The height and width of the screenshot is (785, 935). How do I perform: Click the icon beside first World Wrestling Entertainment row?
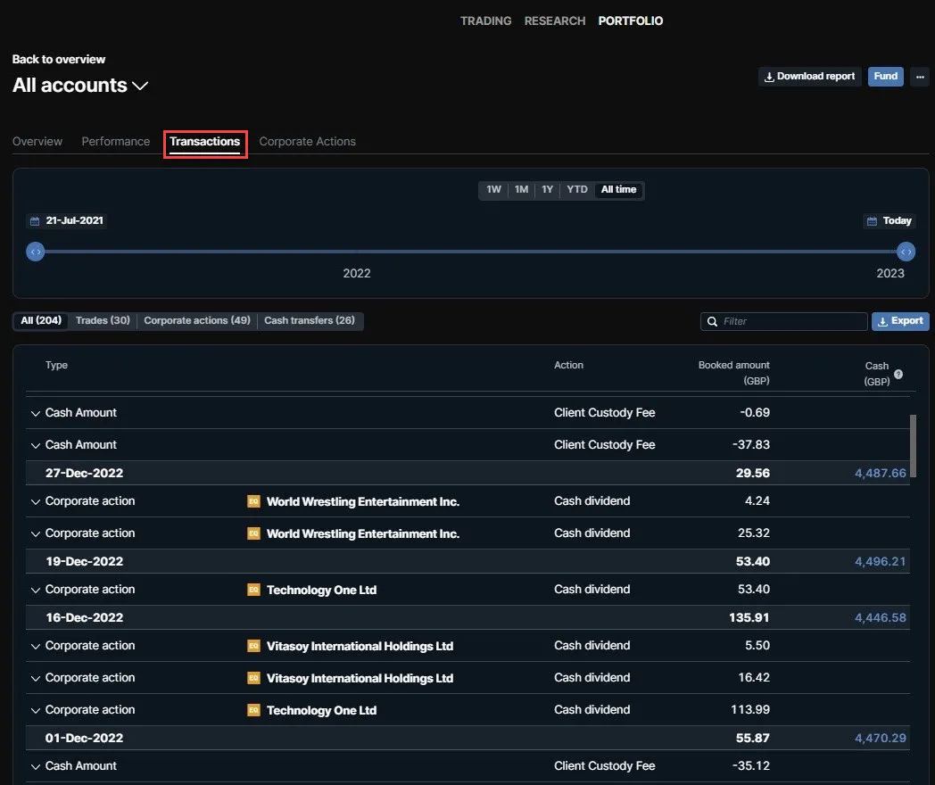253,502
